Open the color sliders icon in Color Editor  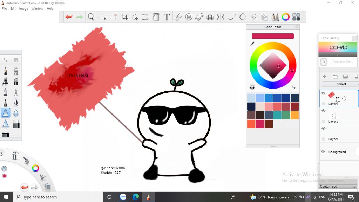(293, 87)
